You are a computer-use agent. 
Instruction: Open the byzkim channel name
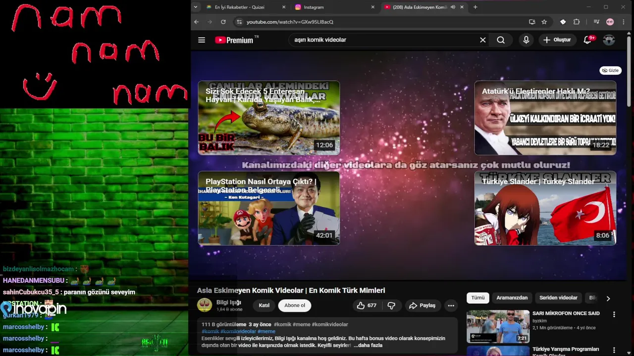click(540, 321)
